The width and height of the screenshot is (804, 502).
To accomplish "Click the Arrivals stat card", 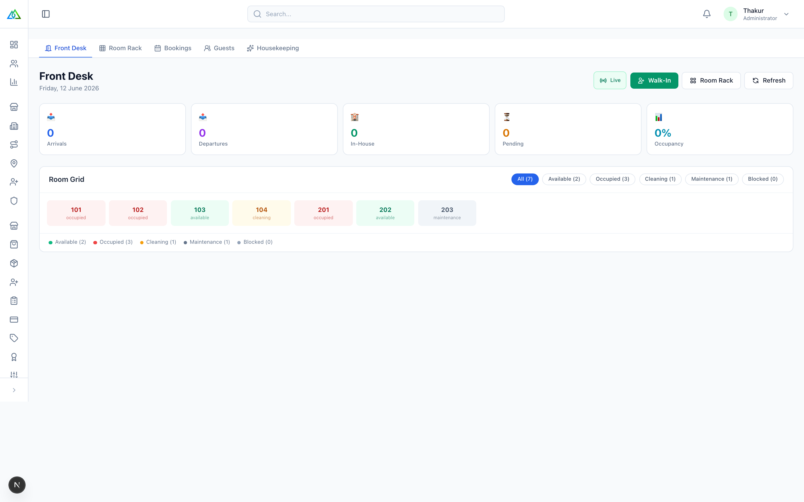I will click(112, 129).
